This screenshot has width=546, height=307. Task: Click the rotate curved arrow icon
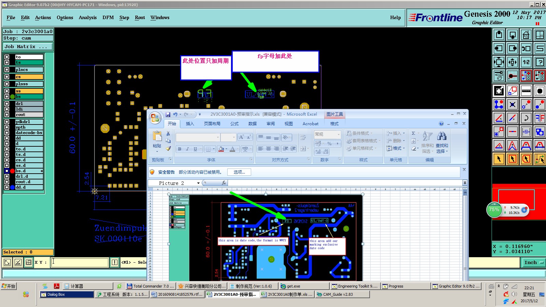point(526,118)
